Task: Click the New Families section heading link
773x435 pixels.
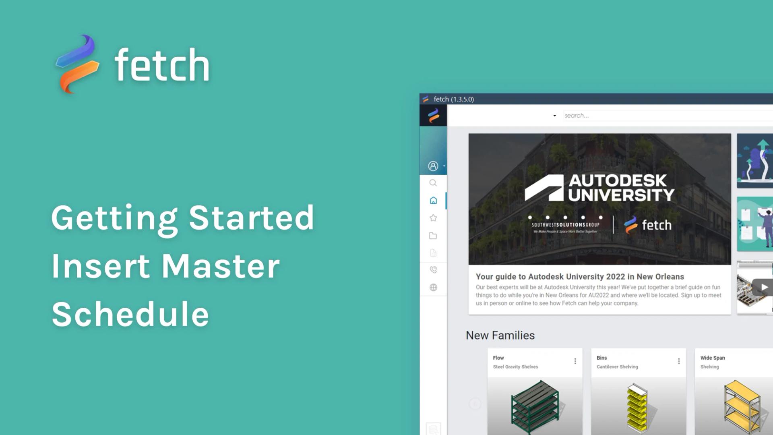Action: [500, 335]
